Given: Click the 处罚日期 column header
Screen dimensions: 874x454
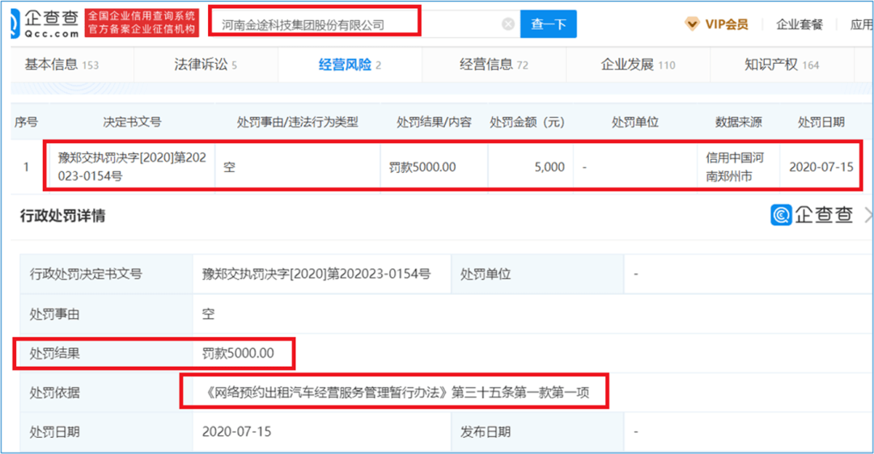Looking at the screenshot, I should click(x=821, y=122).
